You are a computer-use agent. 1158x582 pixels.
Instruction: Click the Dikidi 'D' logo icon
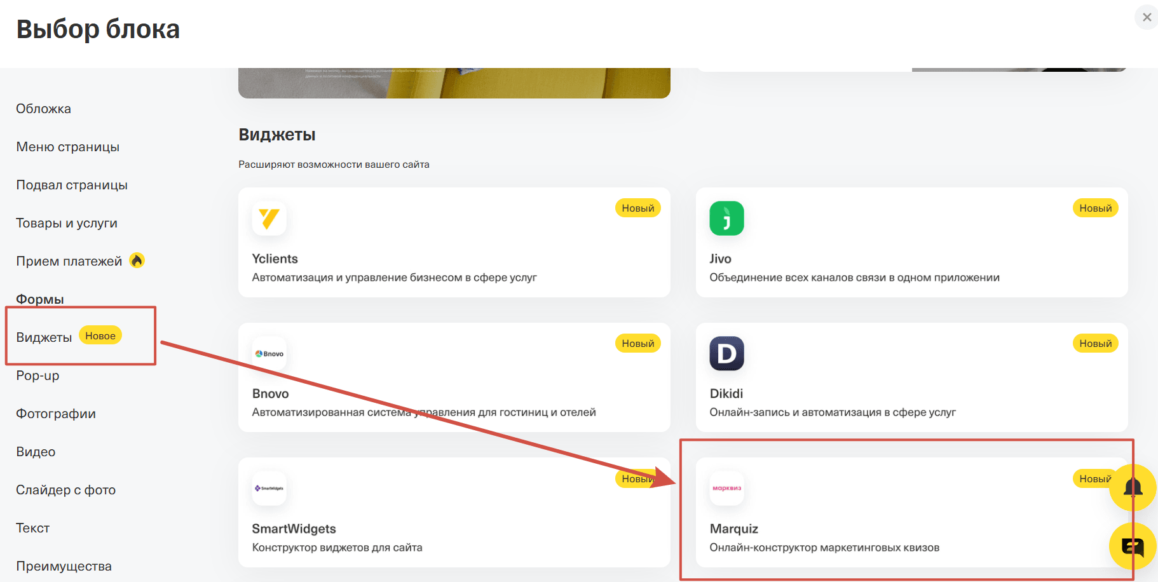[x=726, y=354]
